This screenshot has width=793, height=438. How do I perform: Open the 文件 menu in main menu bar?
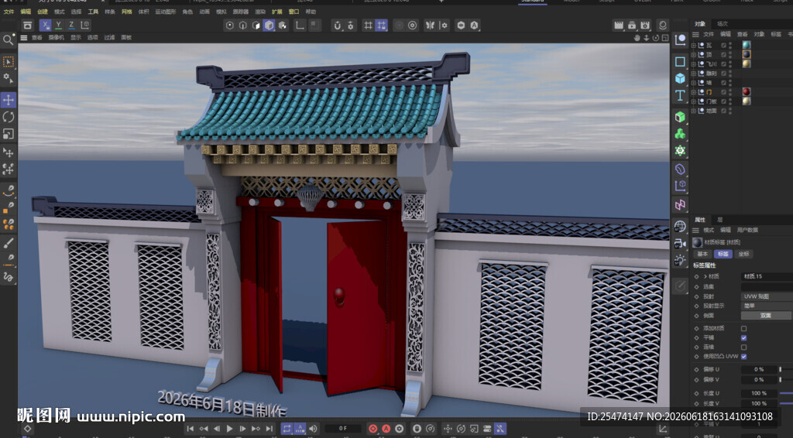[9, 12]
